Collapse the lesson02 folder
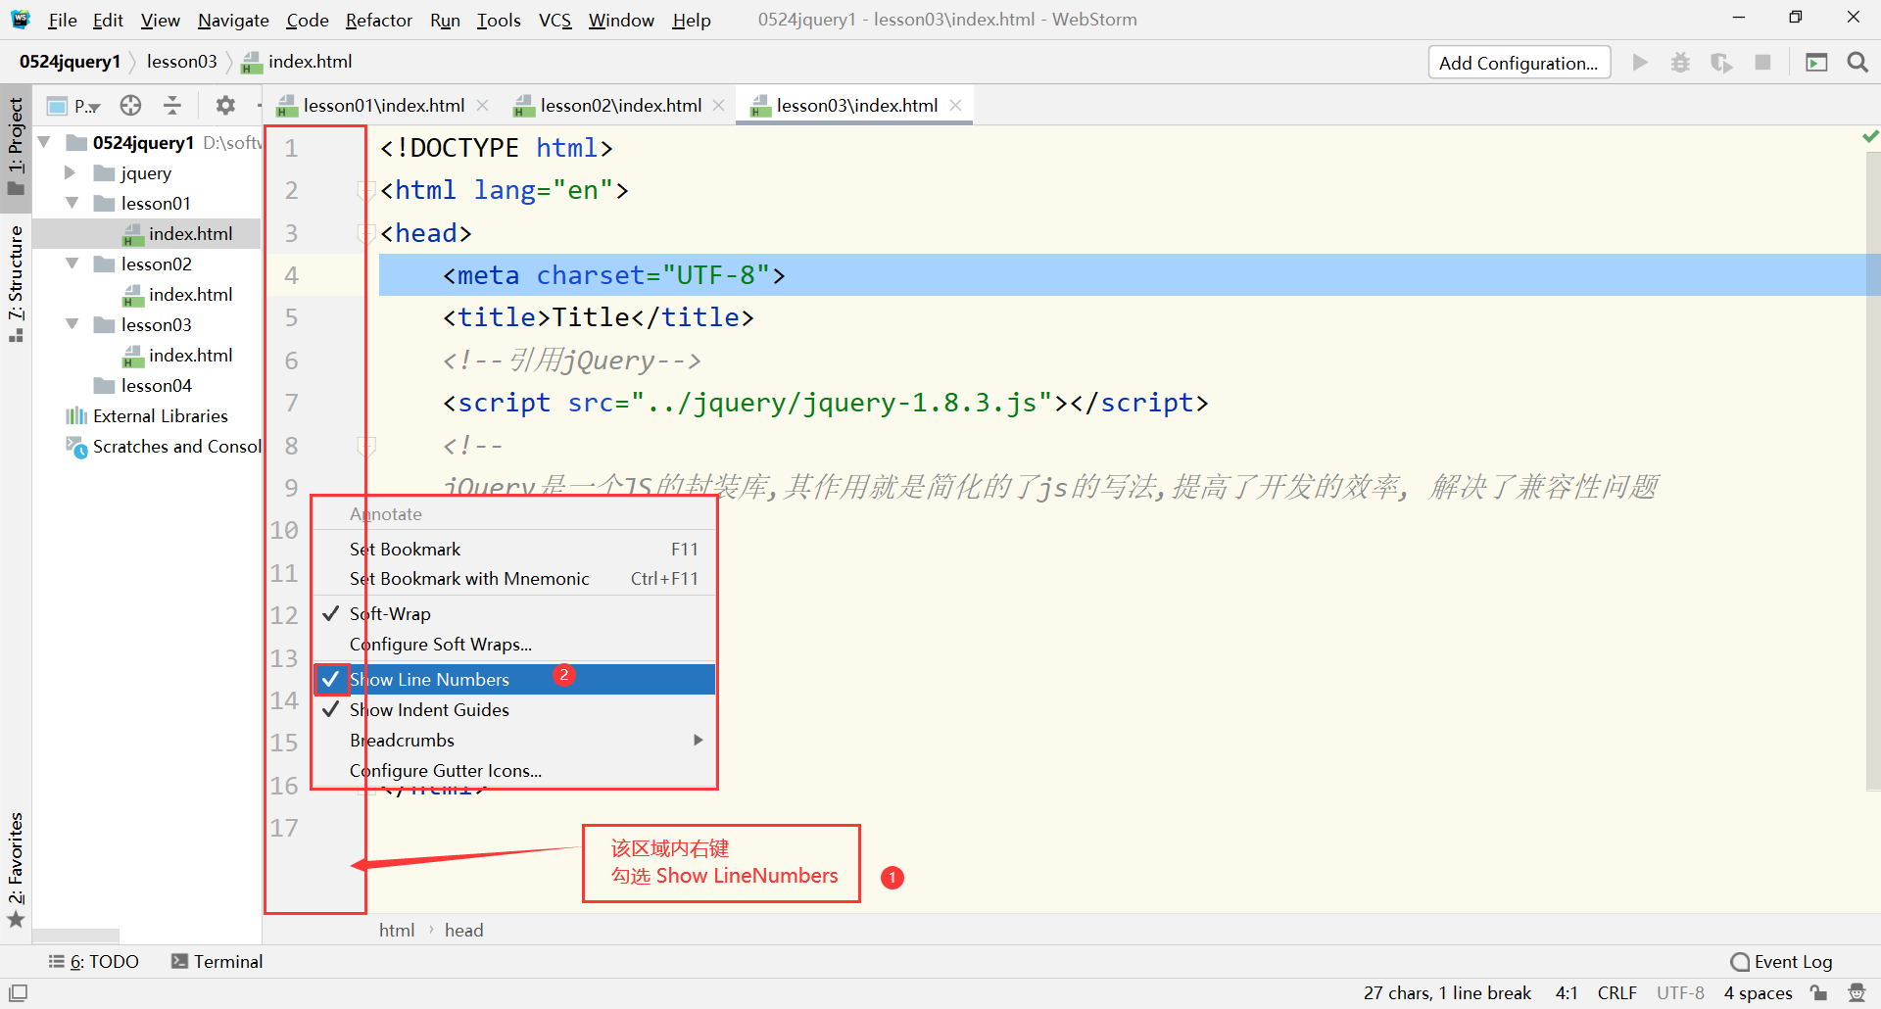This screenshot has height=1009, width=1881. click(72, 264)
